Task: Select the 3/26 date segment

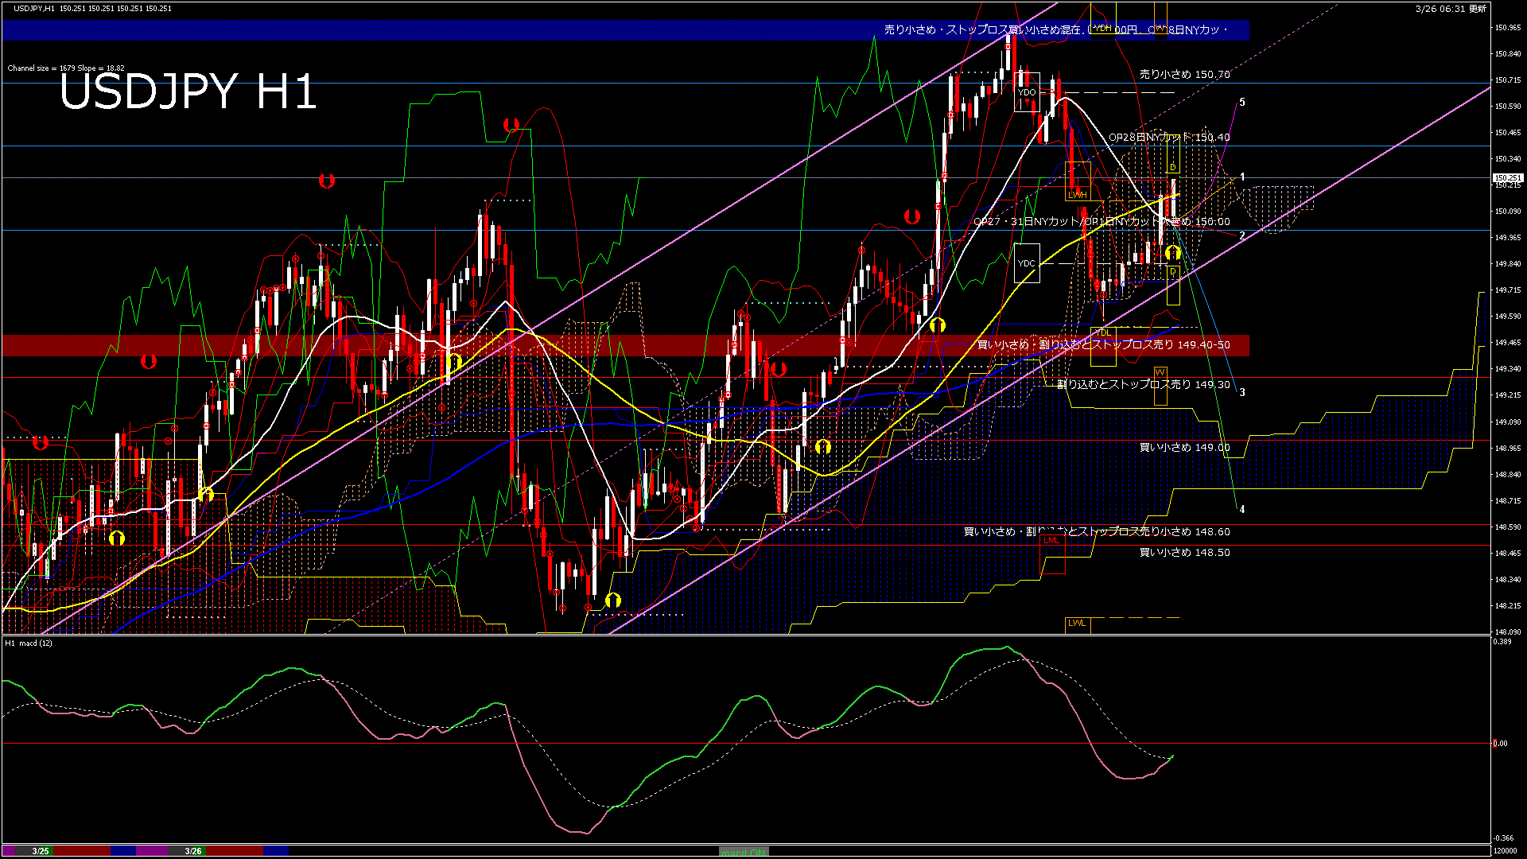Action: tap(193, 851)
